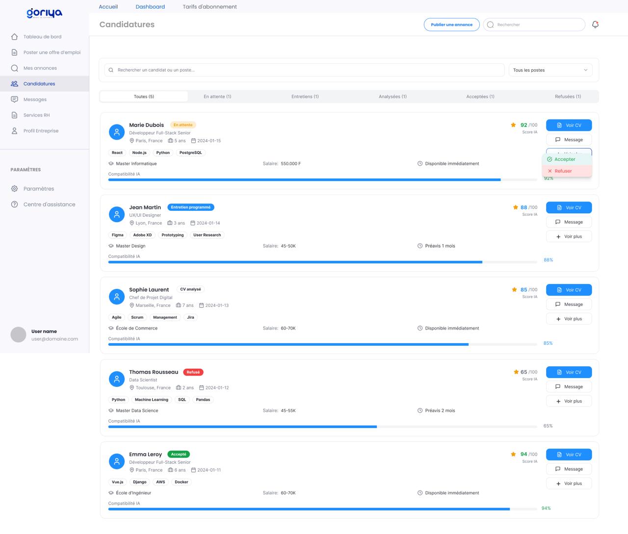This screenshot has height=534, width=628.
Task: Click the magnifier icon in top search bar
Action: click(490, 25)
